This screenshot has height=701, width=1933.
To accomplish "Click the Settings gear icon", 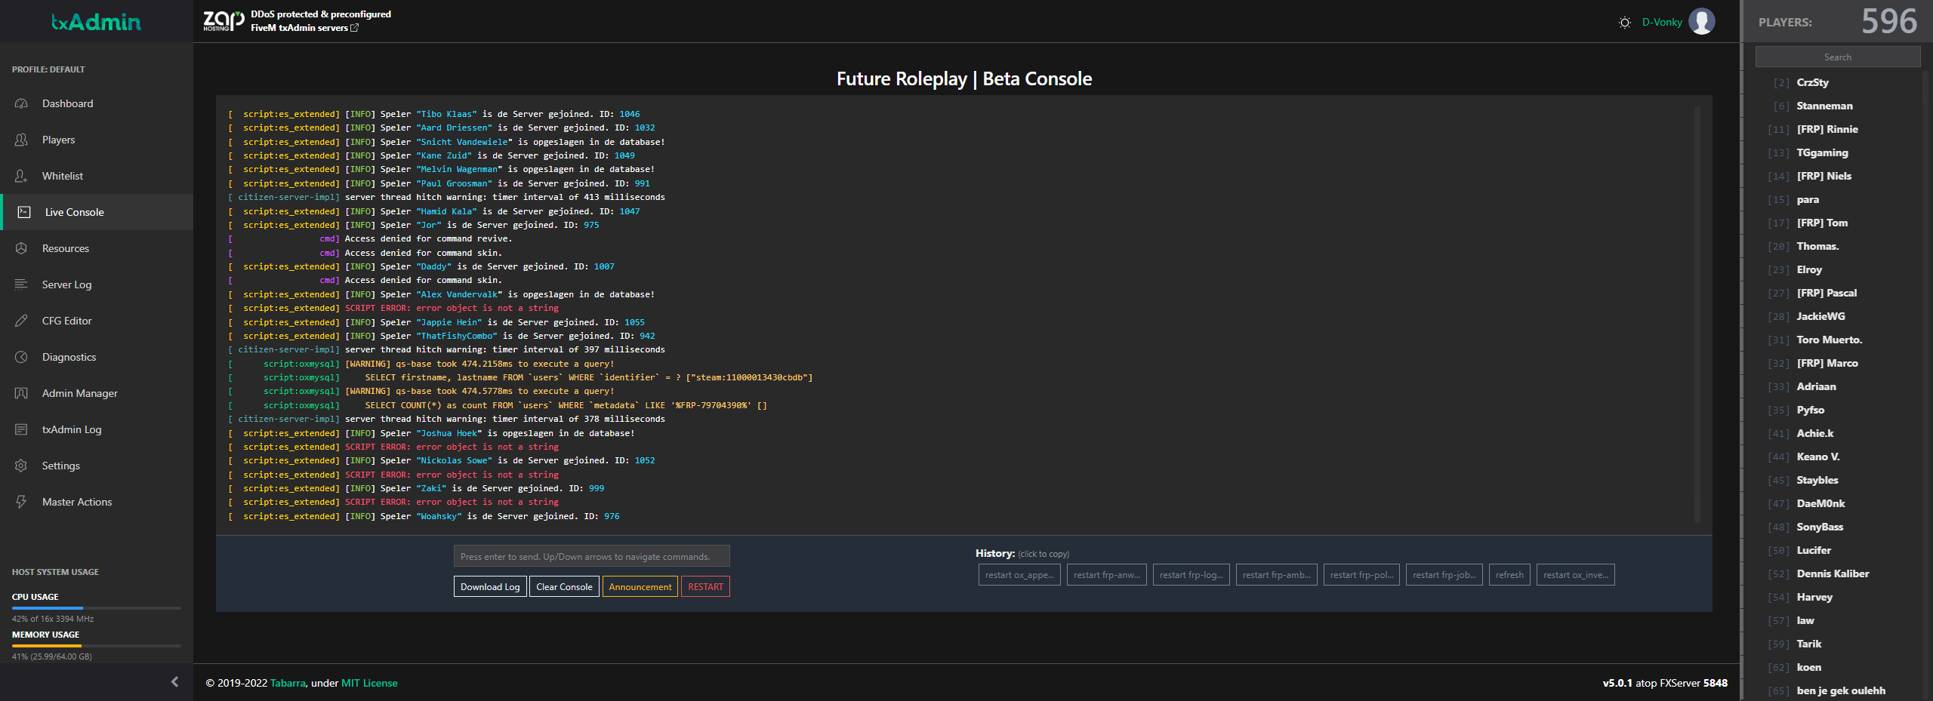I will (x=21, y=466).
